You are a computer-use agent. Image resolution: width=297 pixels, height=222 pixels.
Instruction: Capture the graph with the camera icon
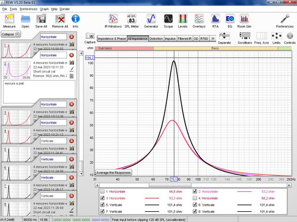coord(90,36)
